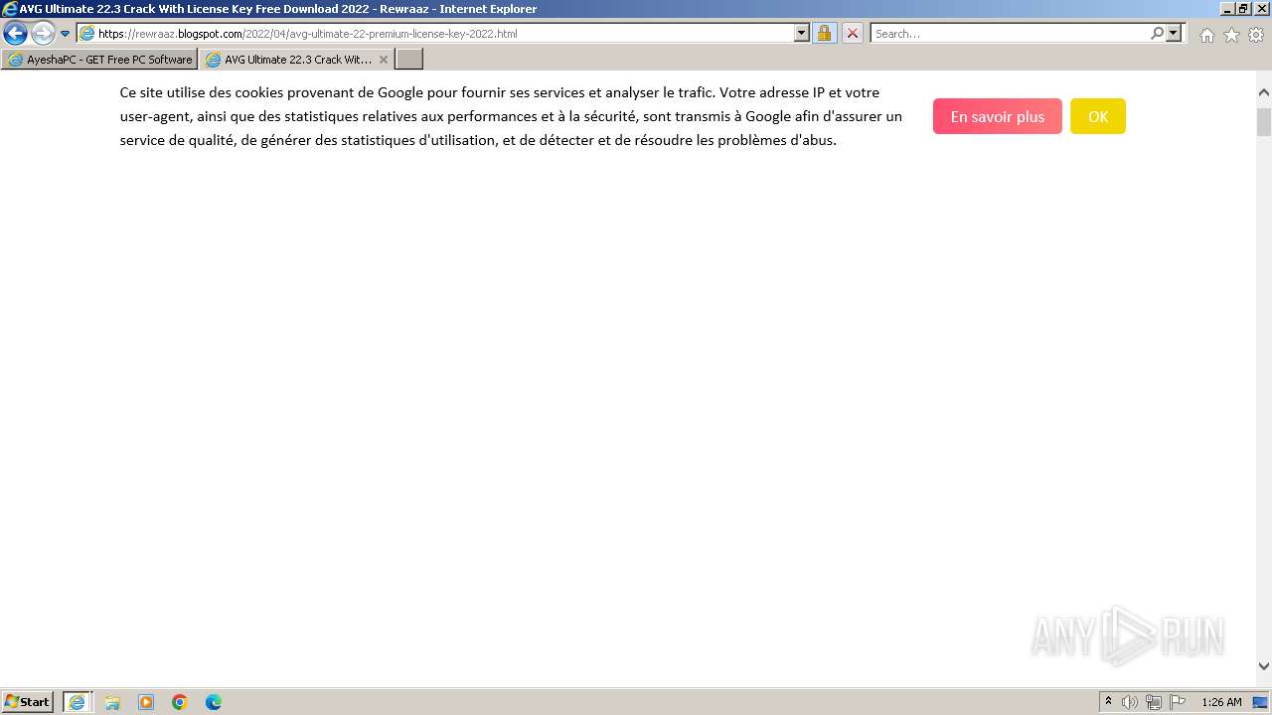Switch to the AyeshaPC - GET Free PC Software tab
The height and width of the screenshot is (715, 1272).
tap(99, 60)
